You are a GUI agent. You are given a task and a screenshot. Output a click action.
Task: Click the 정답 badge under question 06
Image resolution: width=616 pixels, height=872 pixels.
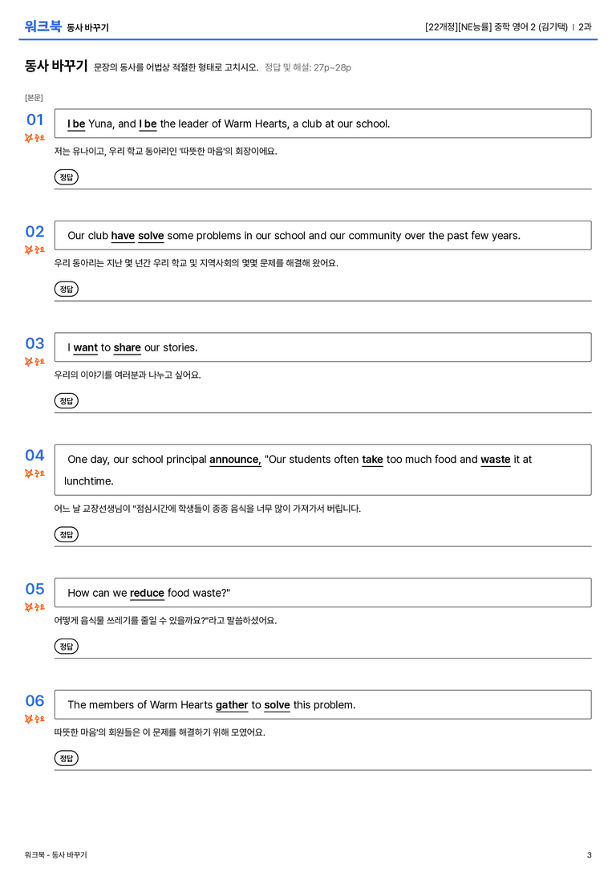pyautogui.click(x=66, y=758)
